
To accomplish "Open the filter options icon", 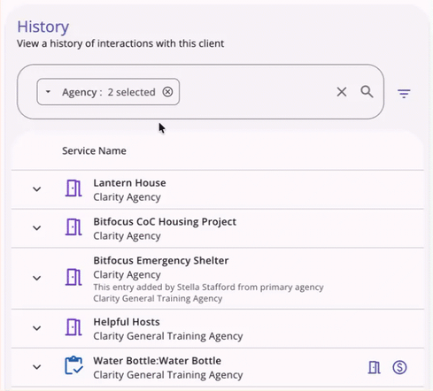I will point(404,94).
